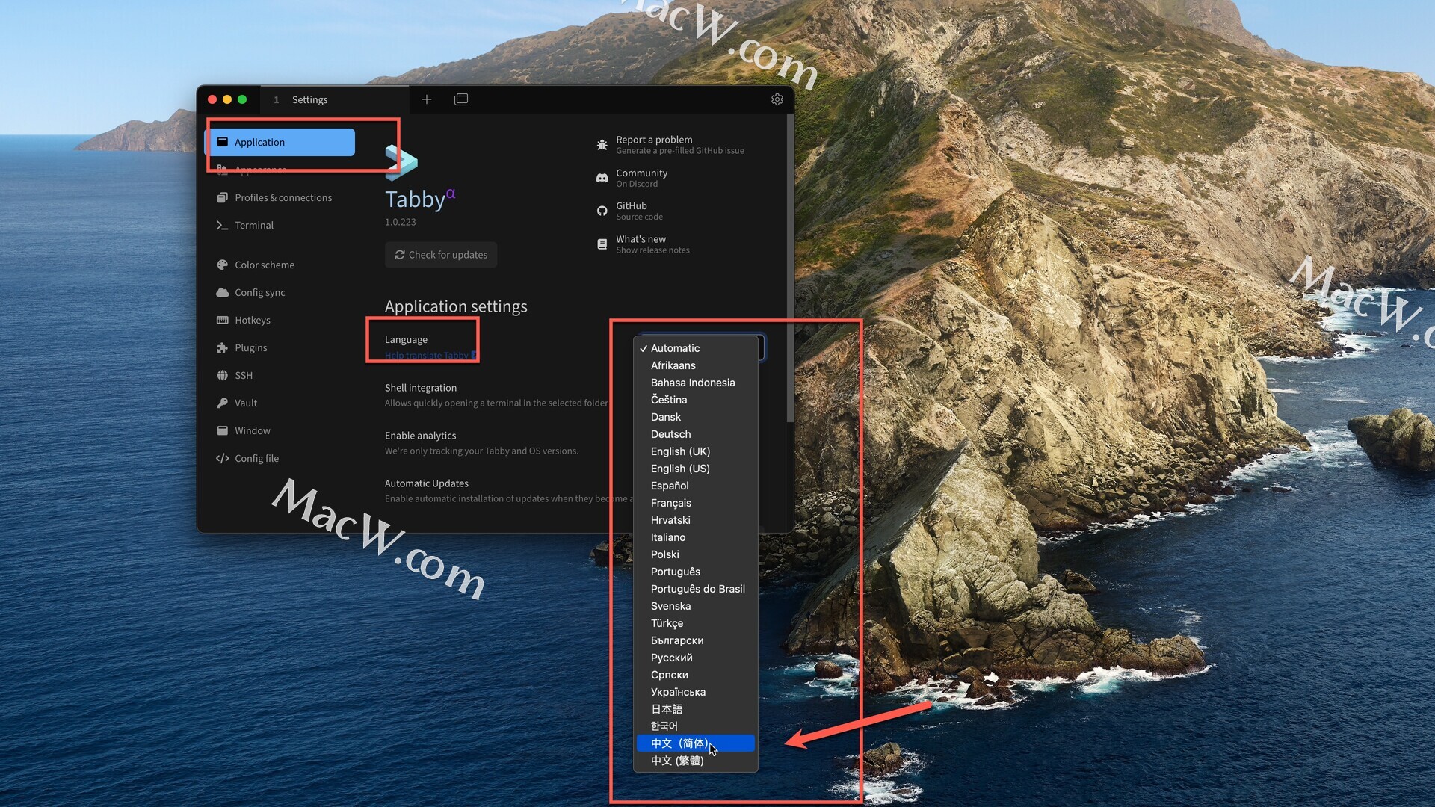Select Español language option

coord(695,486)
